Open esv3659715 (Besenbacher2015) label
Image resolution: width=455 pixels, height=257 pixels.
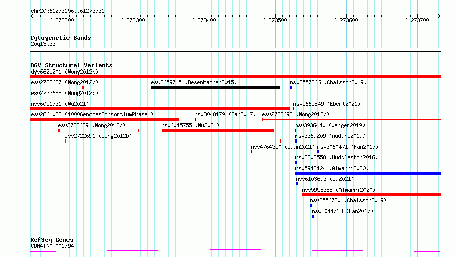[x=194, y=82]
